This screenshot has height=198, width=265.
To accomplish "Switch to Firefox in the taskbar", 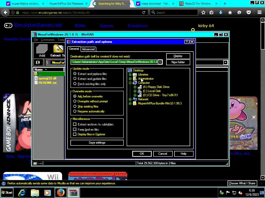I will coord(61,193).
